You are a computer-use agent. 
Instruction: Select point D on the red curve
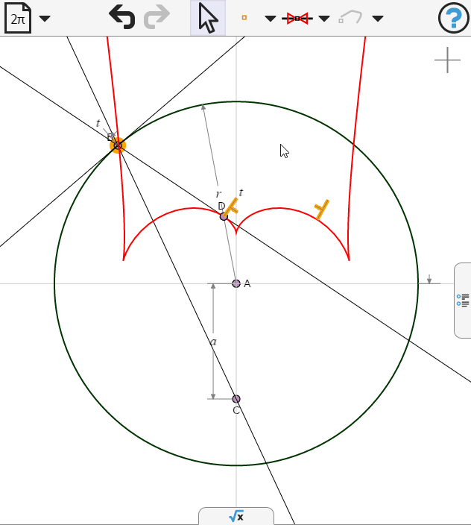click(x=224, y=216)
